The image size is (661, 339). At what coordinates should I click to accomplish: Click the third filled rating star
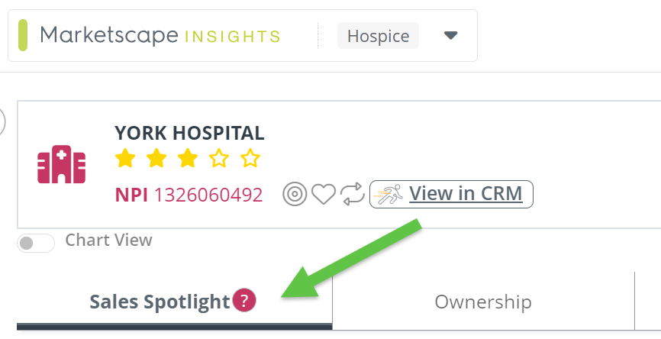click(188, 159)
